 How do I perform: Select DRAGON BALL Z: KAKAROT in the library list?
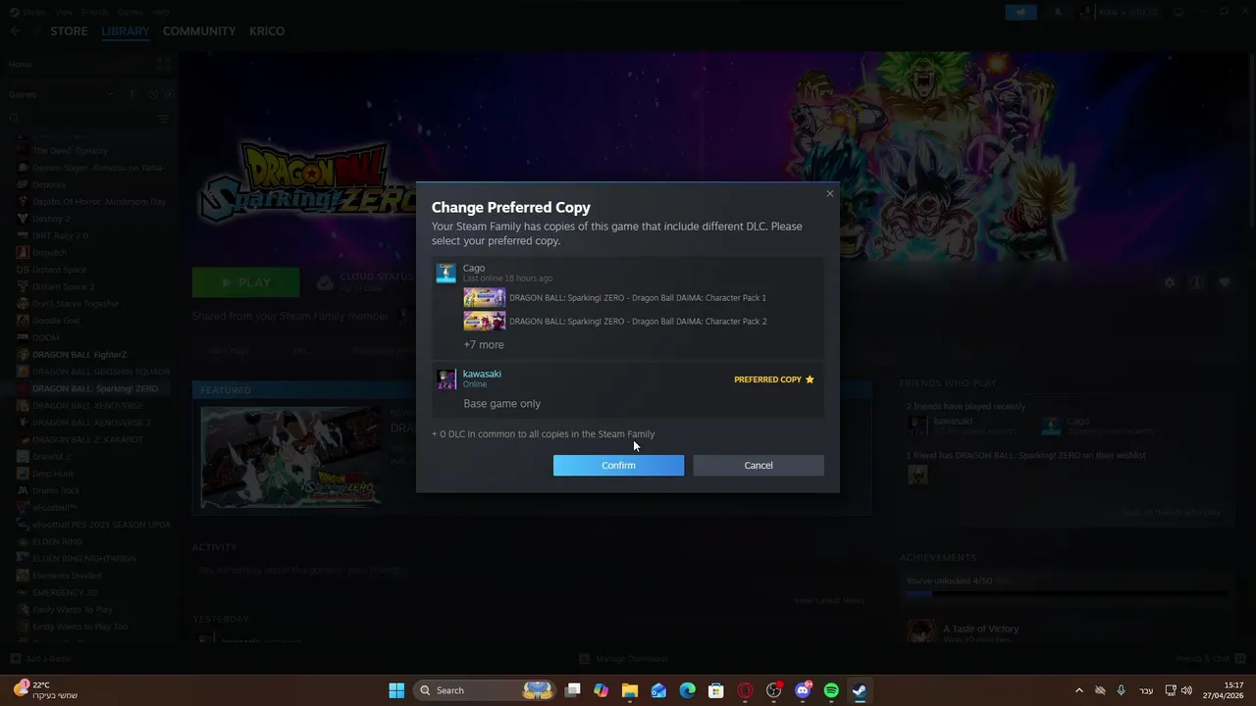coord(87,439)
